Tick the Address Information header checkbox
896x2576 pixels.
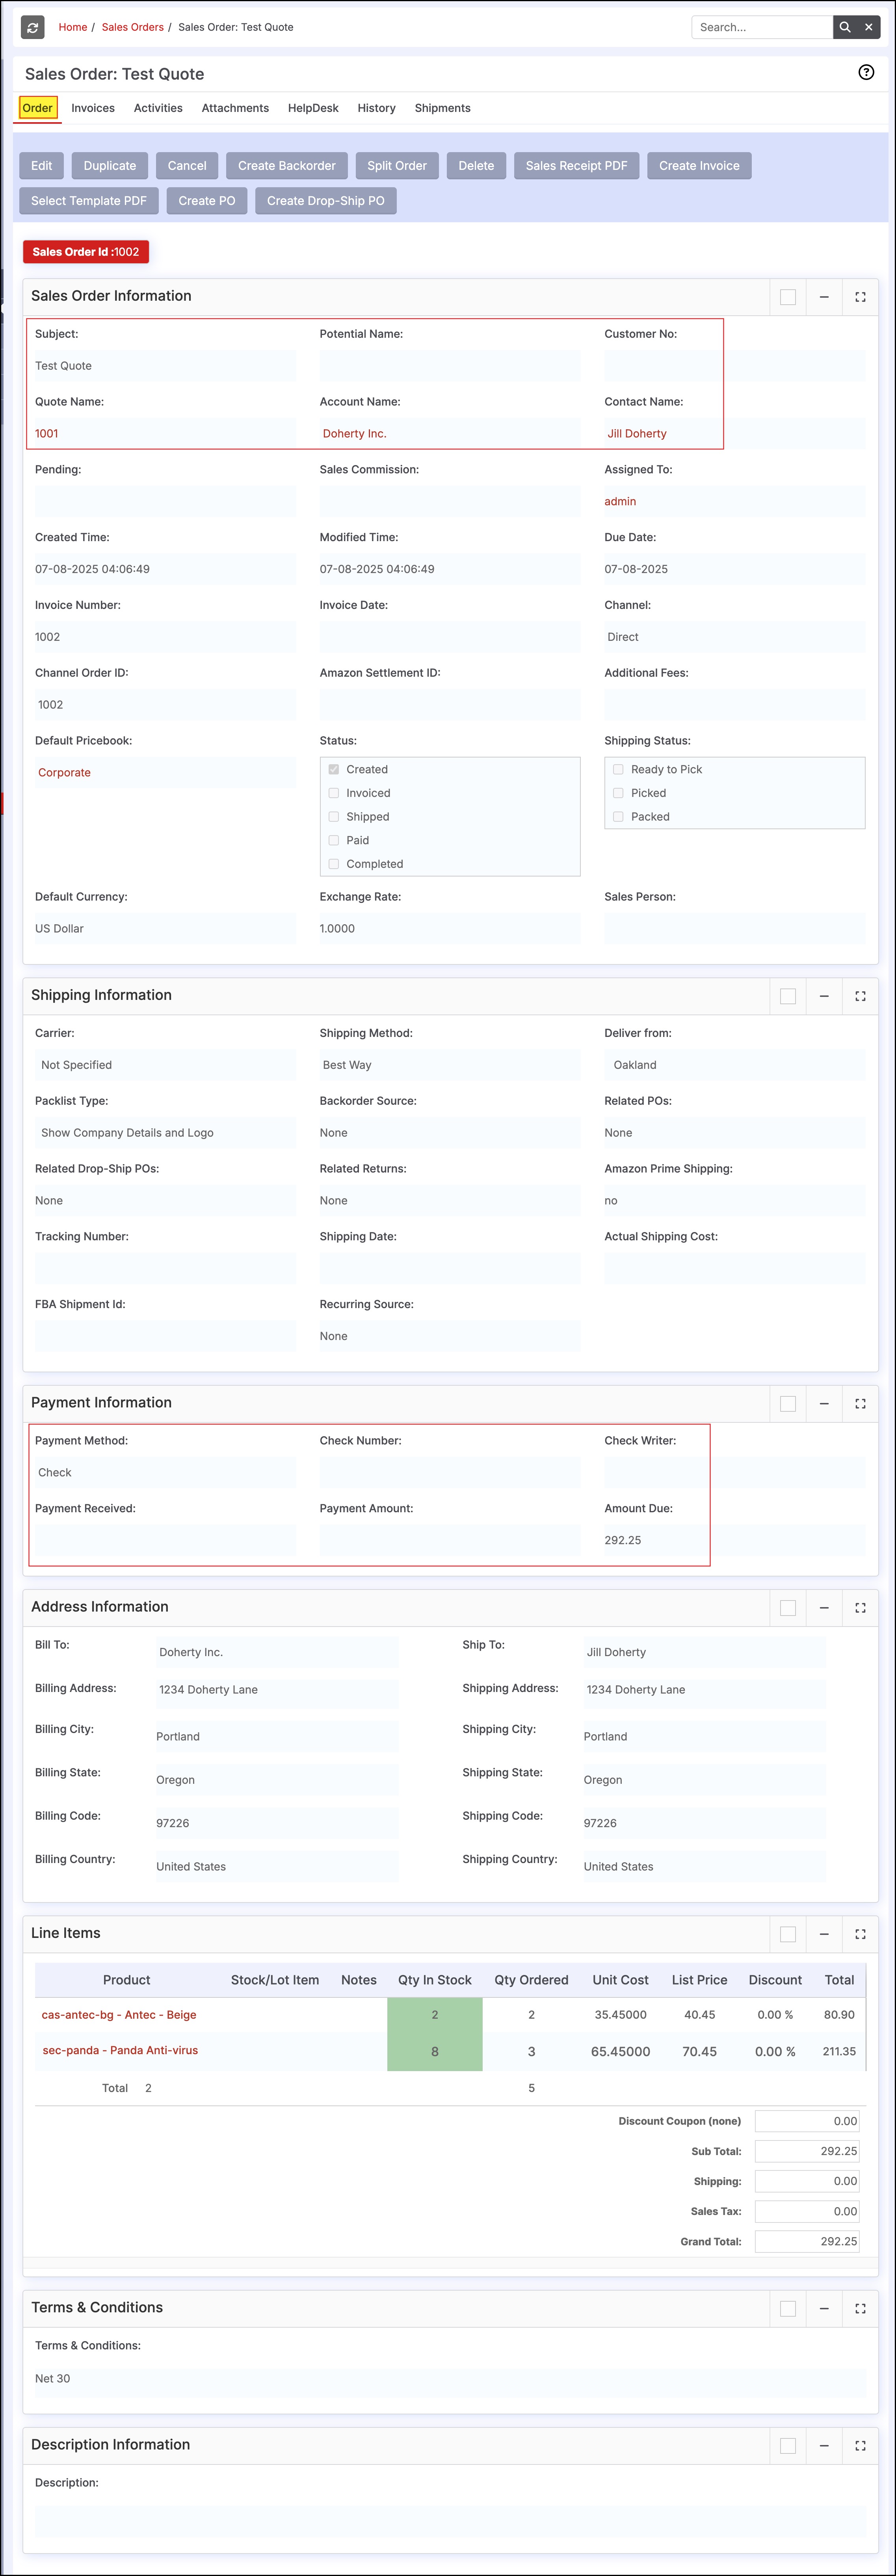pyautogui.click(x=788, y=1608)
